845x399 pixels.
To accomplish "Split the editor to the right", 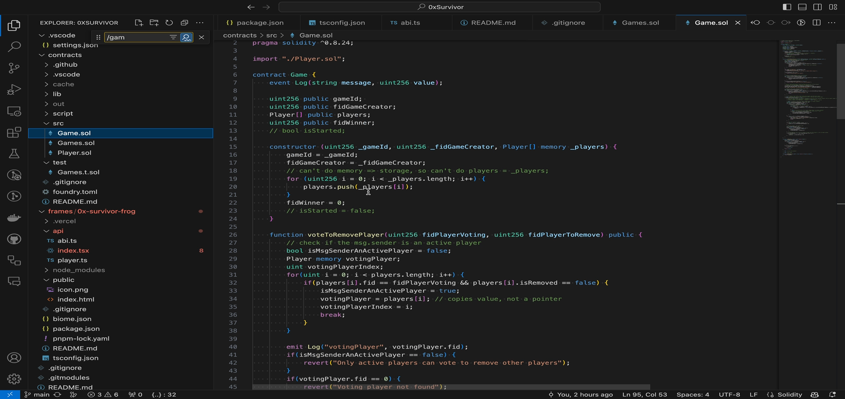I will (x=816, y=22).
